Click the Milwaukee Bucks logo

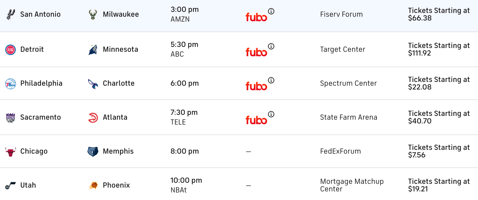pos(93,15)
